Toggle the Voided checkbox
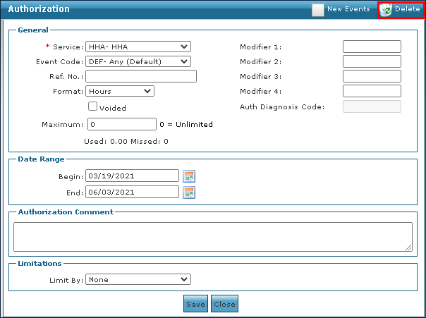The height and width of the screenshot is (318, 426). pos(92,106)
